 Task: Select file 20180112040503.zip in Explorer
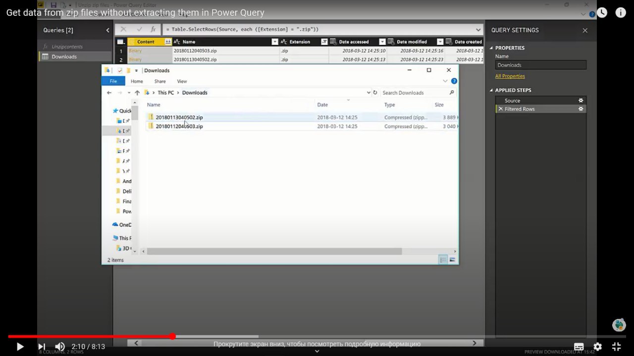(x=179, y=126)
